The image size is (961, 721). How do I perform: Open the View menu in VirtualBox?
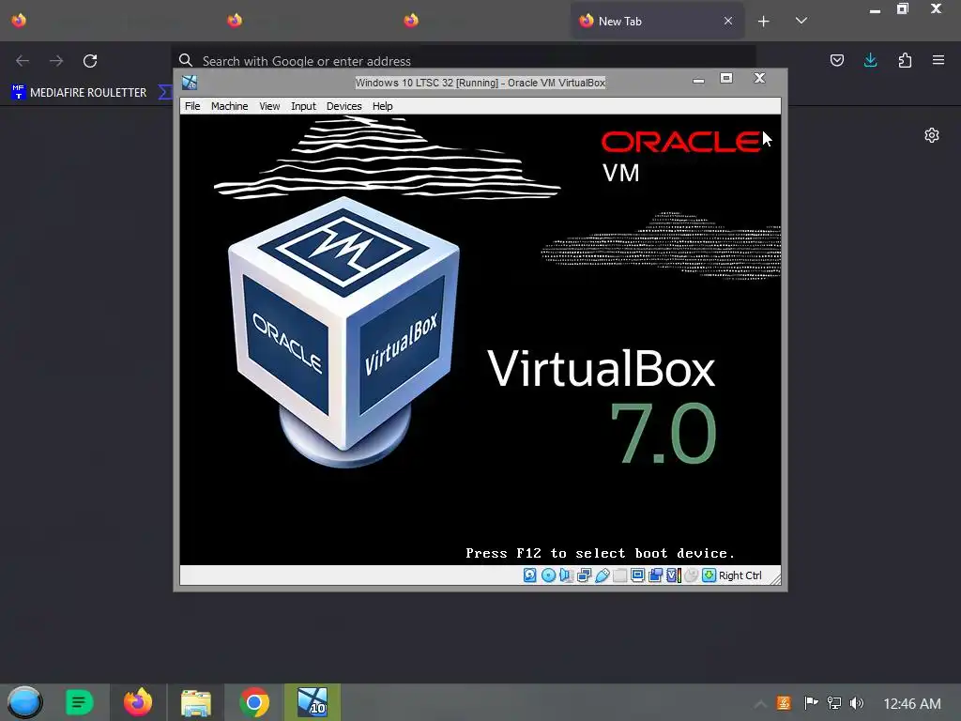[x=269, y=106]
